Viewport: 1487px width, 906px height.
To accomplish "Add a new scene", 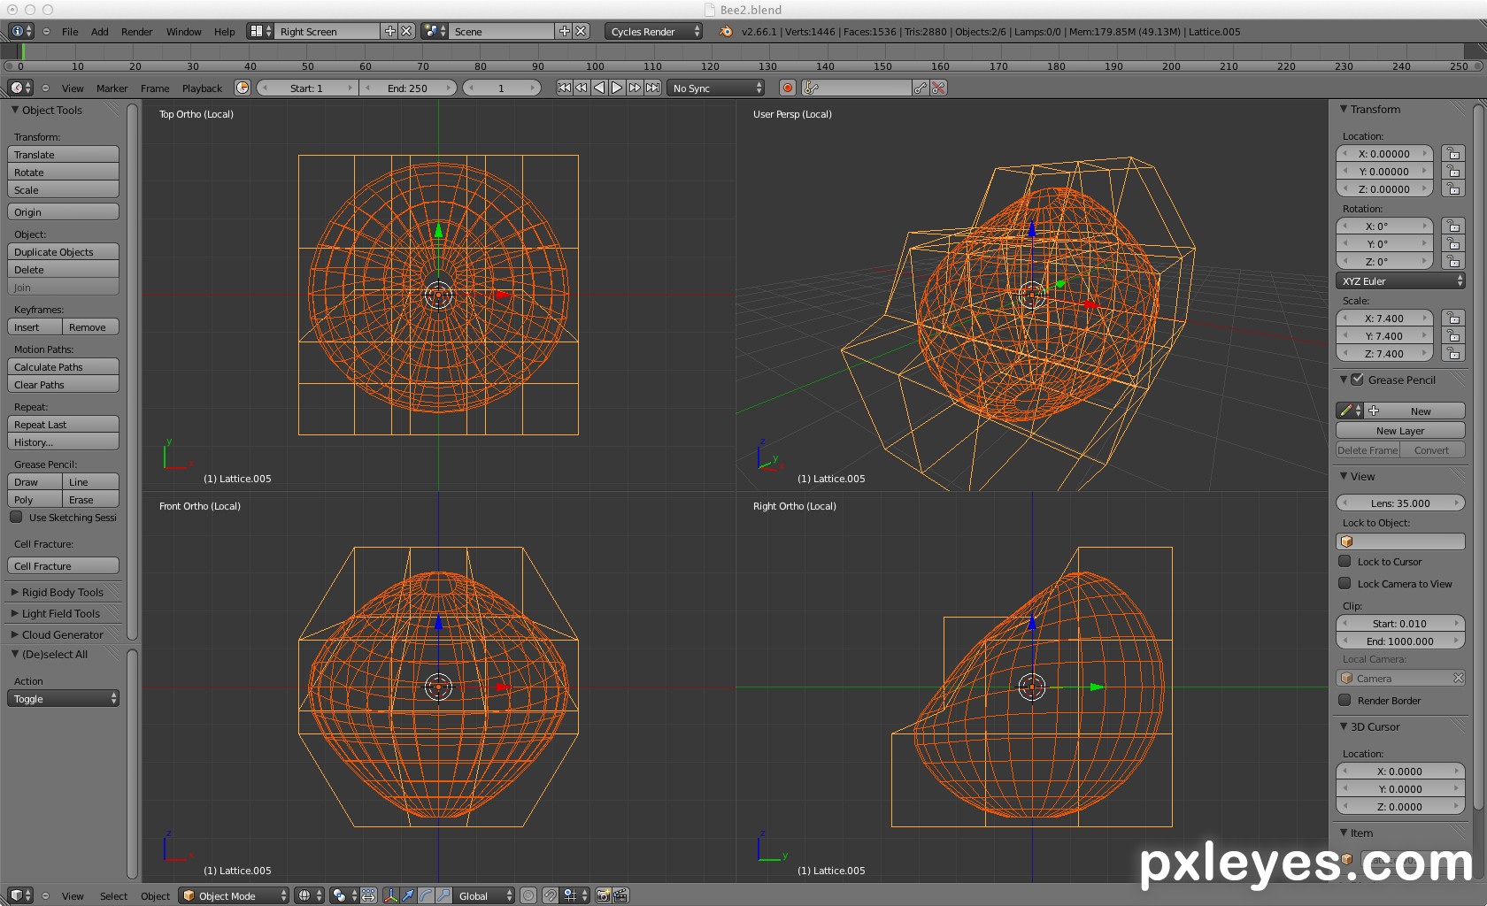I will point(564,31).
